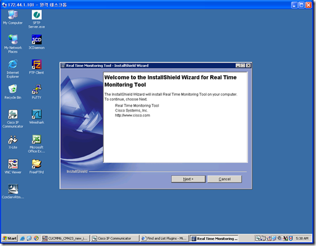Select the VNC Viewer desktop icon

(x=13, y=167)
